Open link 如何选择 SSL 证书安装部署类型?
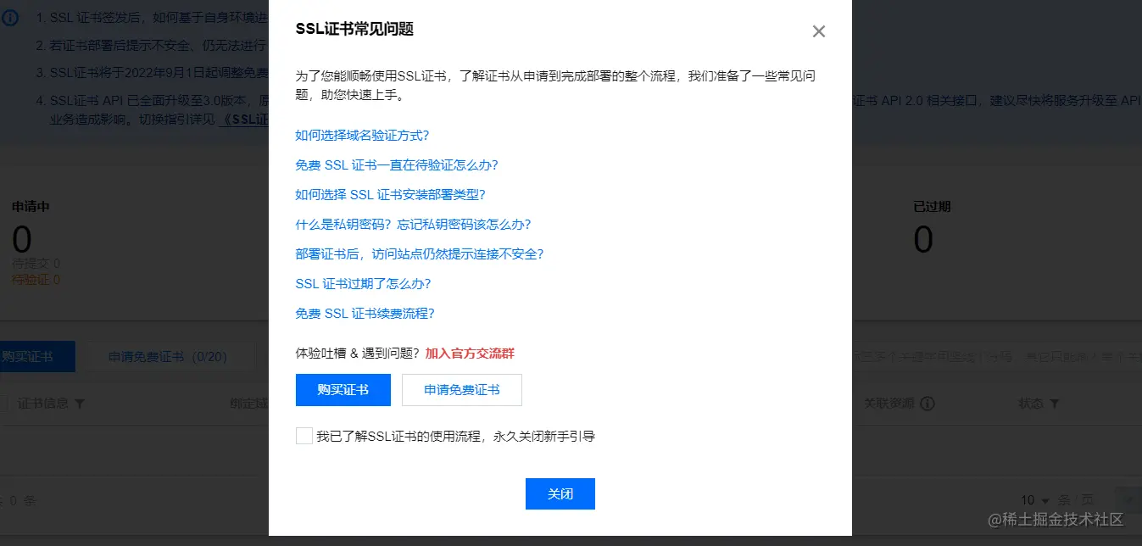 pyautogui.click(x=390, y=195)
